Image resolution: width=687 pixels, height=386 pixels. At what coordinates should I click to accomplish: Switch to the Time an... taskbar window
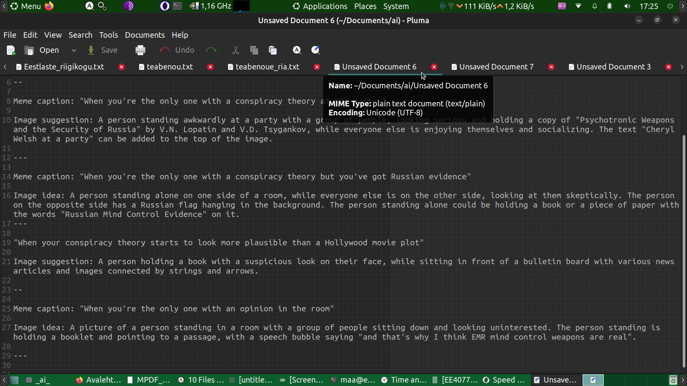404,380
